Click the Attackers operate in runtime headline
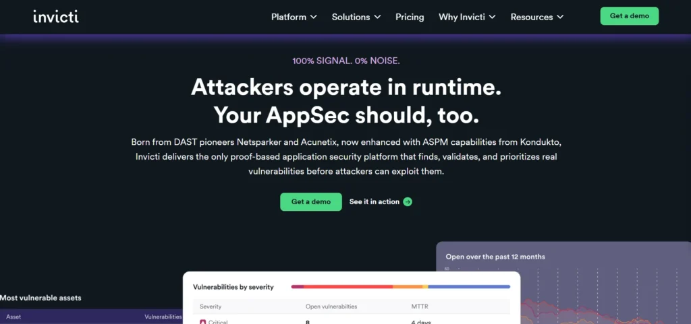 (346, 101)
